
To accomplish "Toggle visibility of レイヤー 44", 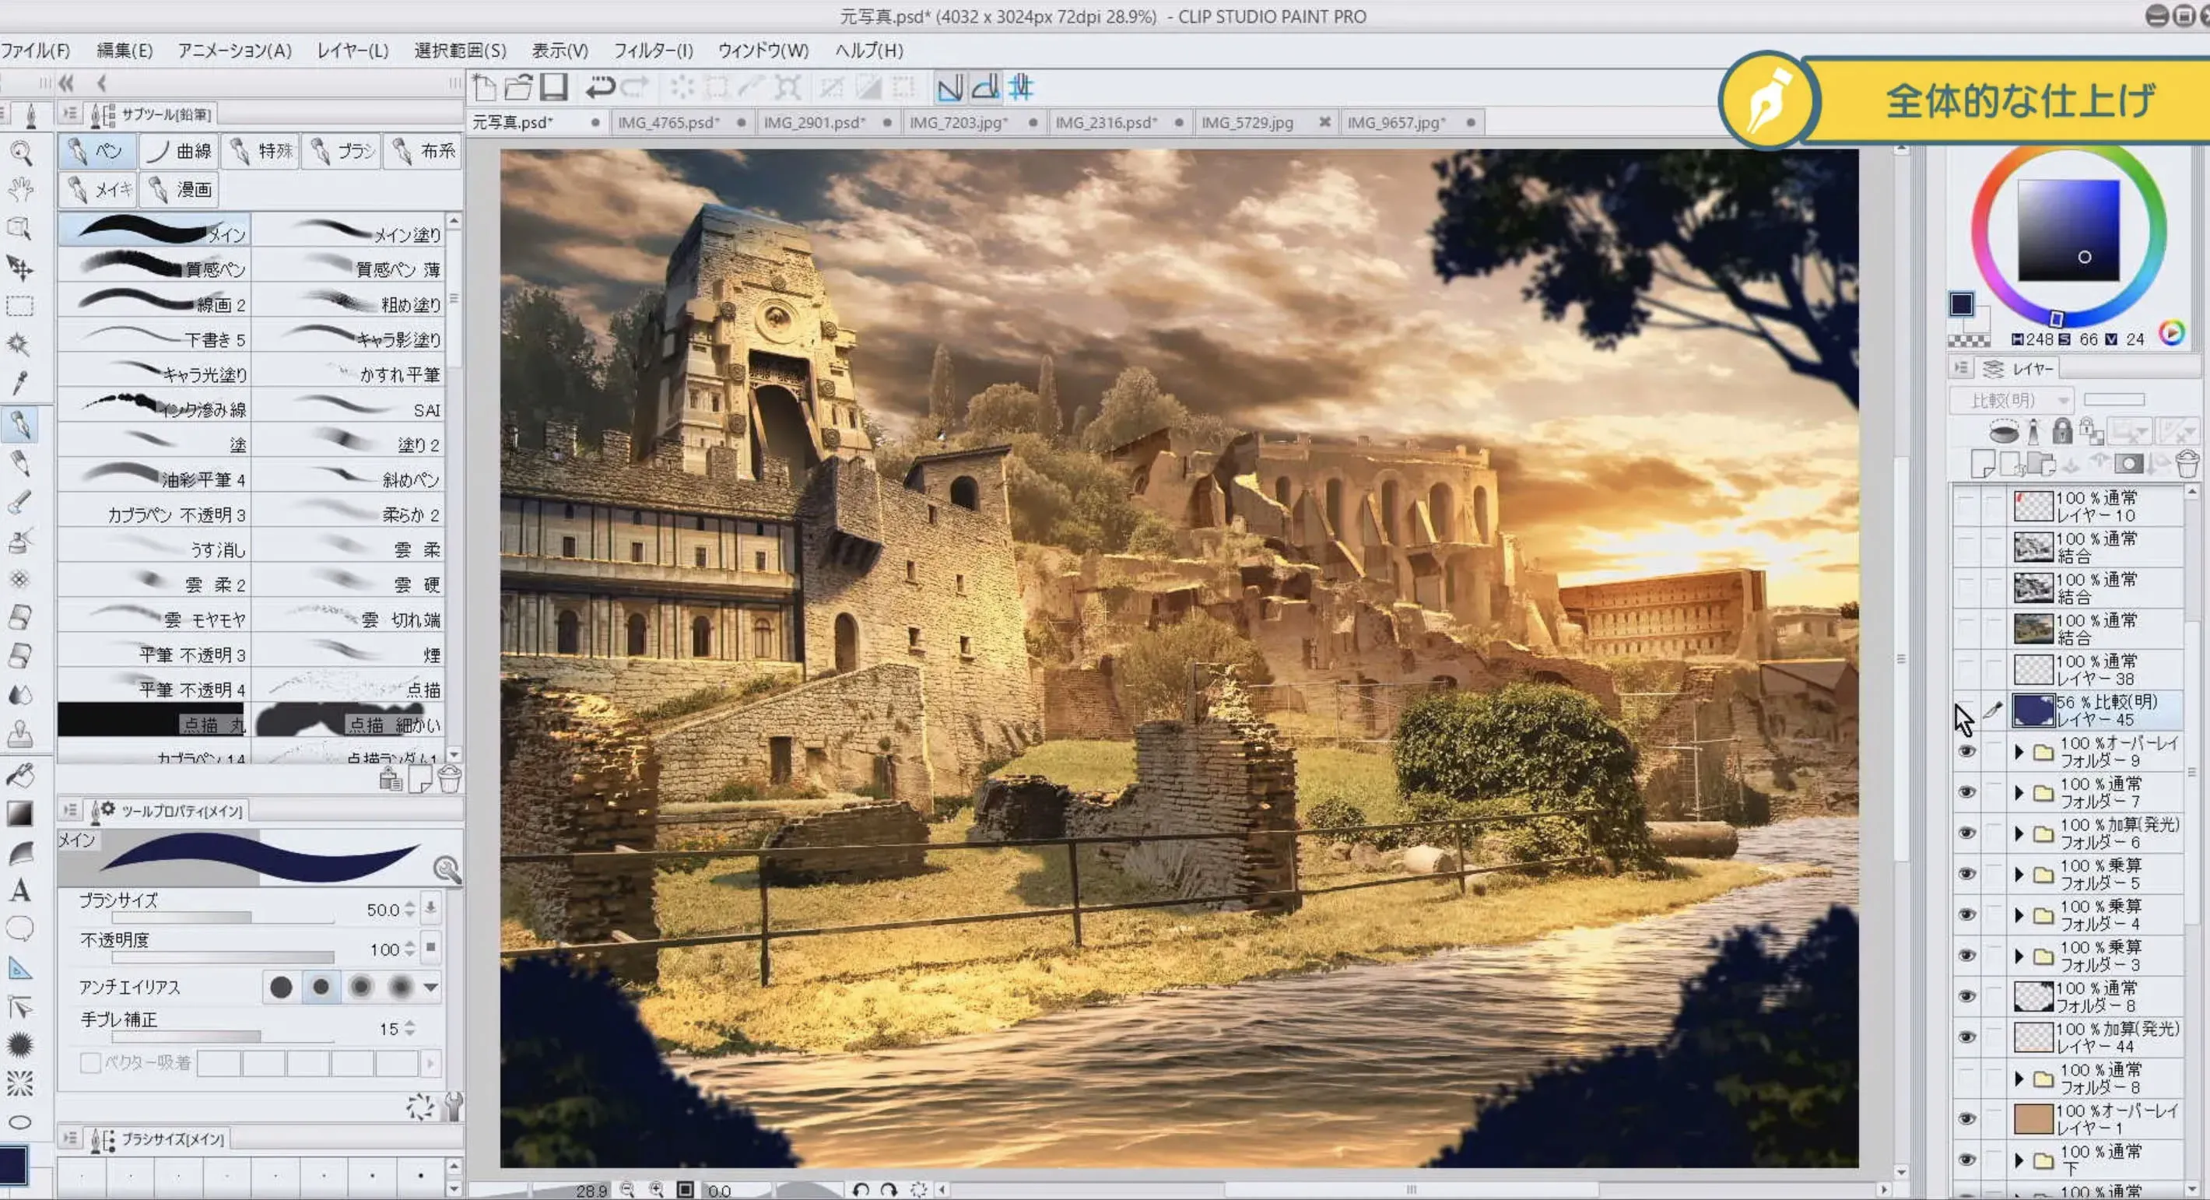I will 1966,1037.
